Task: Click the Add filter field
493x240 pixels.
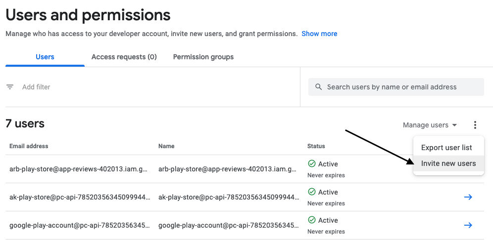Action: coord(36,87)
